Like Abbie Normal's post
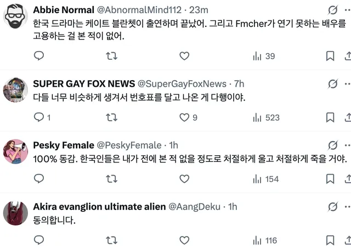The height and width of the screenshot is (252, 351). pyautogui.click(x=184, y=56)
